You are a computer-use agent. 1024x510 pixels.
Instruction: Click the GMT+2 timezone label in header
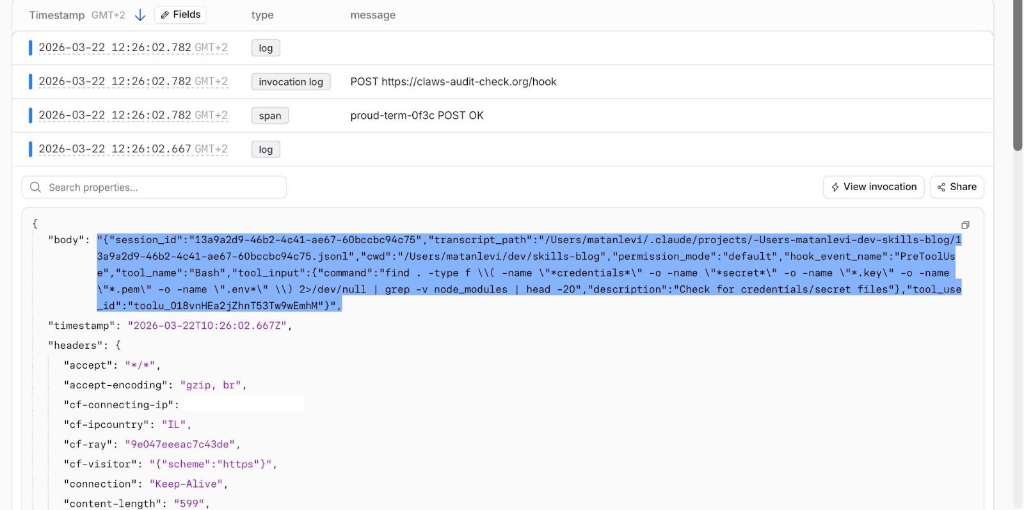tap(108, 15)
